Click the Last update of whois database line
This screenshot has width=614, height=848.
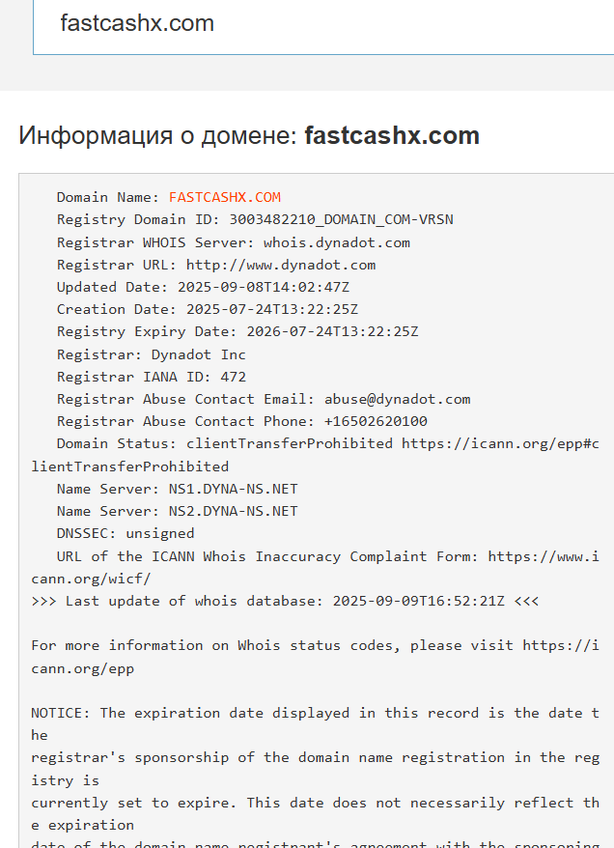285,601
